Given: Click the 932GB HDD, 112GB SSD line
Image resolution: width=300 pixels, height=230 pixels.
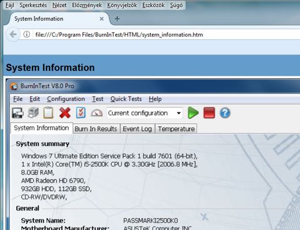Looking at the screenshot, I should click(56, 189).
